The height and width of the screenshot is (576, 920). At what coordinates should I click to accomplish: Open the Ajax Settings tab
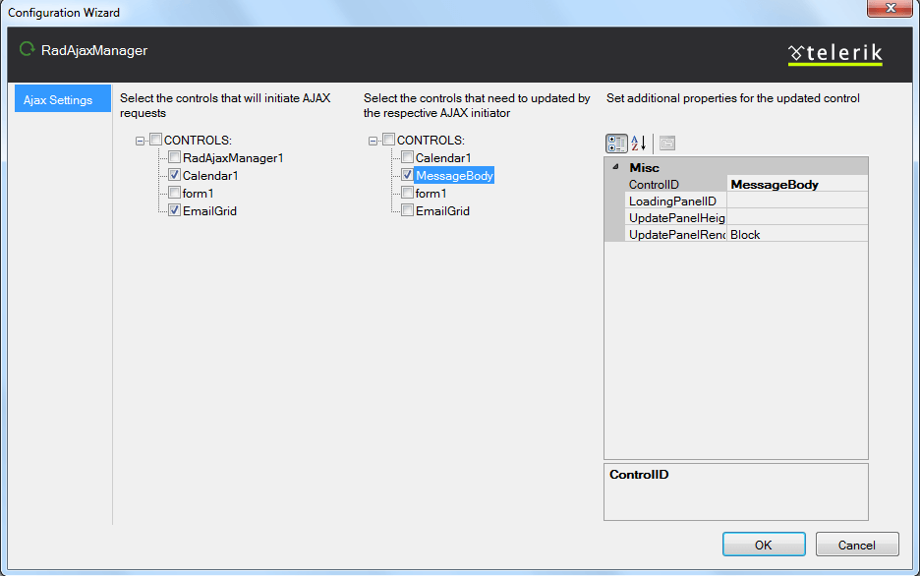pyautogui.click(x=63, y=98)
